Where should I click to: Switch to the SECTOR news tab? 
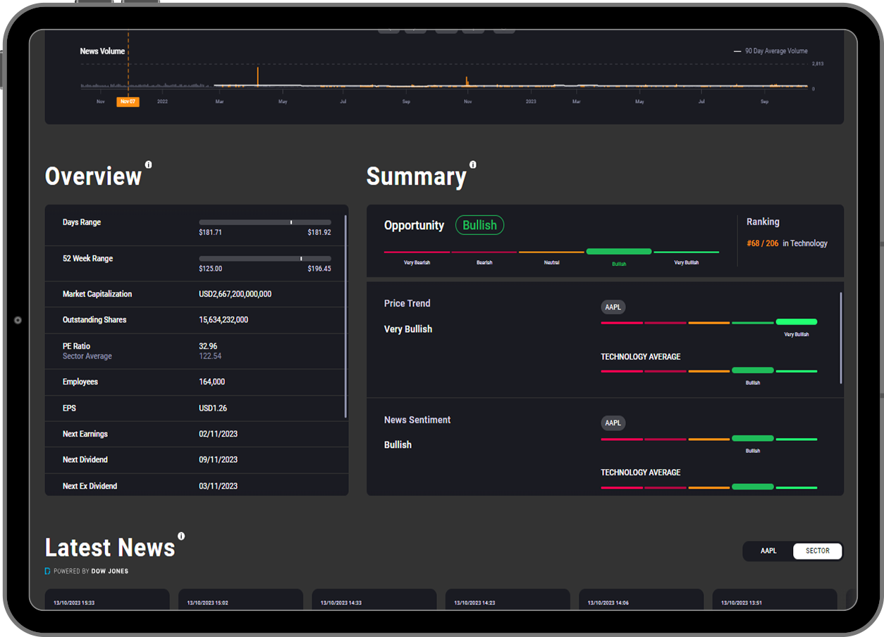(817, 551)
